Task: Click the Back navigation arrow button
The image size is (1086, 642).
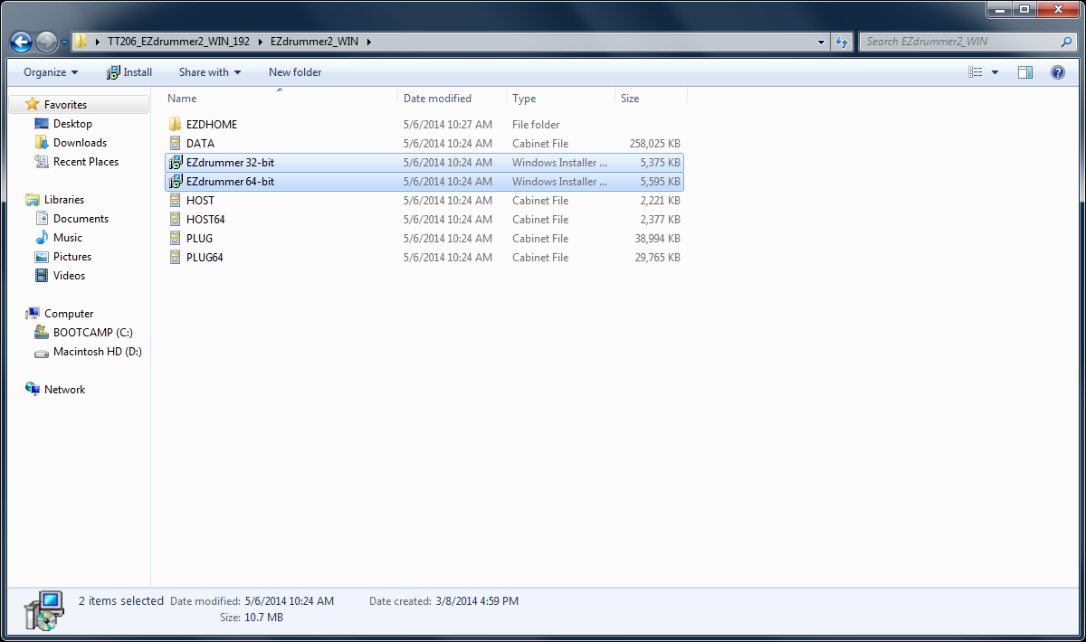Action: [x=22, y=42]
